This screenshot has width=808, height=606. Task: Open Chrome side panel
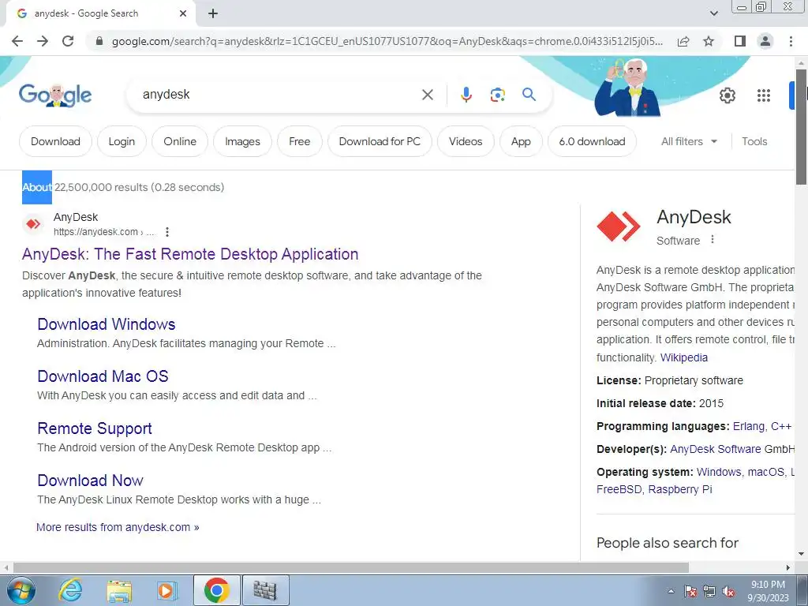[x=740, y=41]
